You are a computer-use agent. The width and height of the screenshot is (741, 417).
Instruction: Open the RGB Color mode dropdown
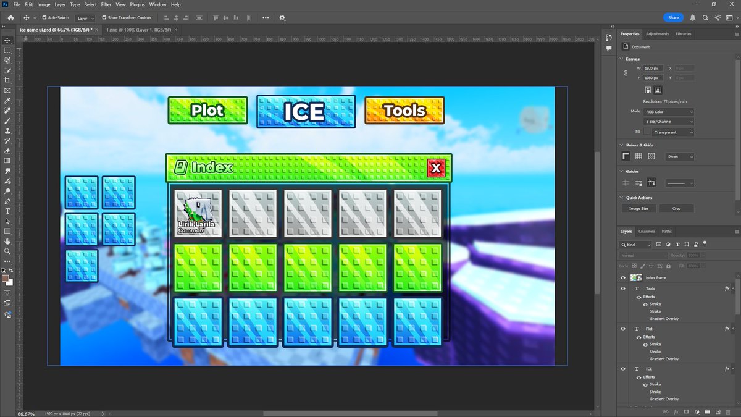pos(669,112)
